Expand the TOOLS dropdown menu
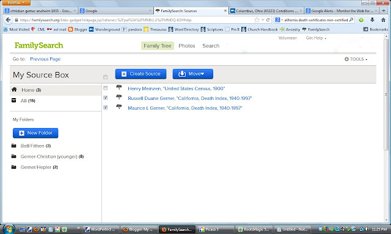The height and width of the screenshot is (234, 391). [x=356, y=59]
